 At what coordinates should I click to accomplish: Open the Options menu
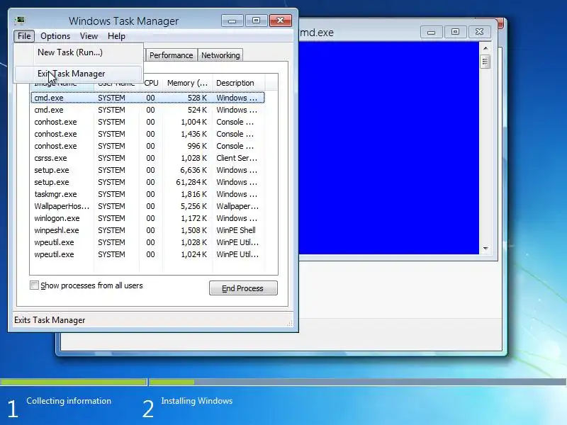coord(55,36)
